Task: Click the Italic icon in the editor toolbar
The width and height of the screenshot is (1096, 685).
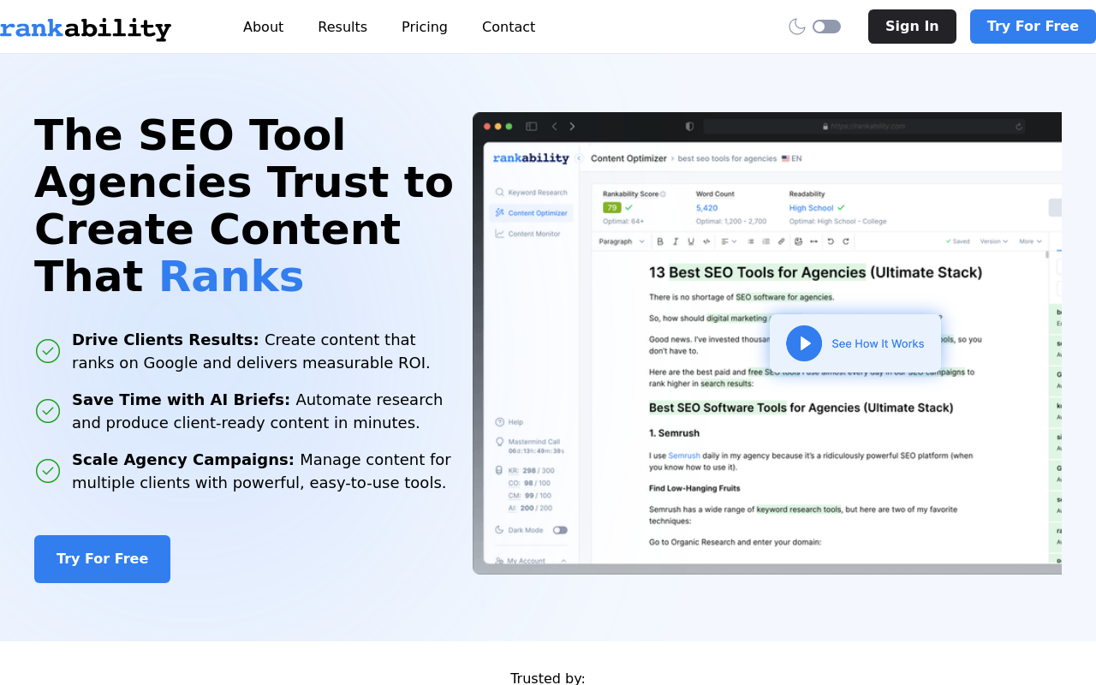Action: (x=676, y=241)
